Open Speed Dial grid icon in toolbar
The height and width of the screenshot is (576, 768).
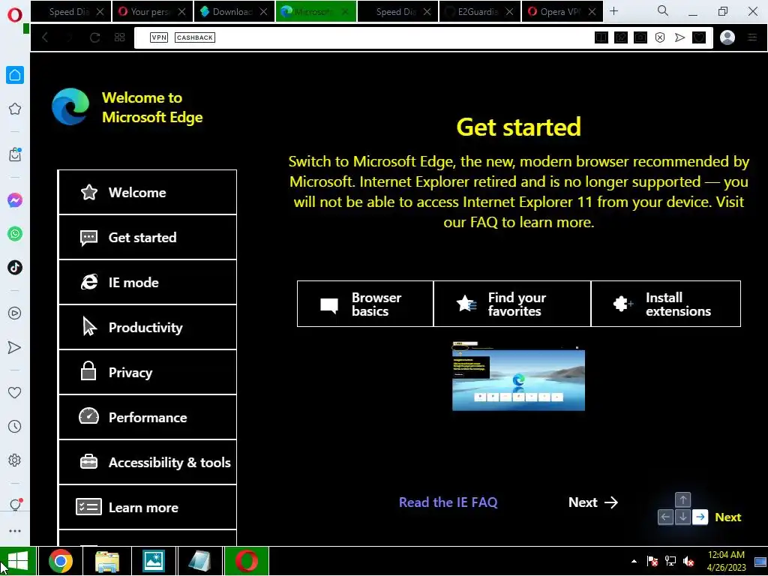coord(119,37)
